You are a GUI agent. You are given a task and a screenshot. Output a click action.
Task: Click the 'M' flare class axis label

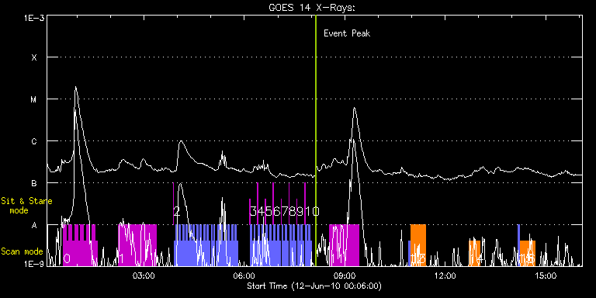click(x=34, y=99)
